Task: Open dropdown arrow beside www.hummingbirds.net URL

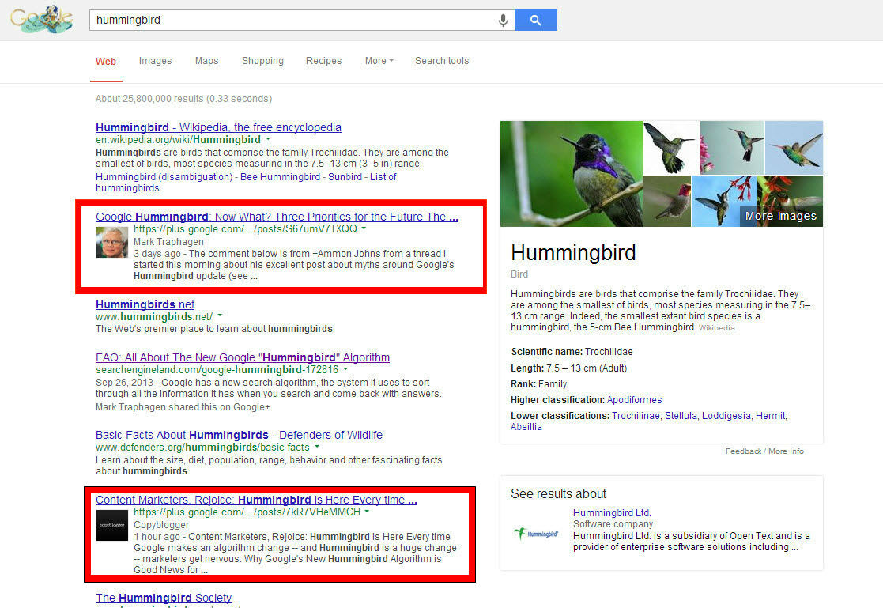Action: [x=220, y=317]
